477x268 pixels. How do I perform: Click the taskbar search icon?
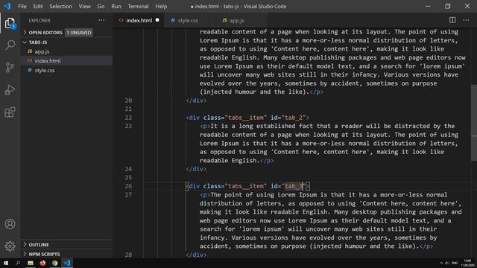pyautogui.click(x=18, y=263)
